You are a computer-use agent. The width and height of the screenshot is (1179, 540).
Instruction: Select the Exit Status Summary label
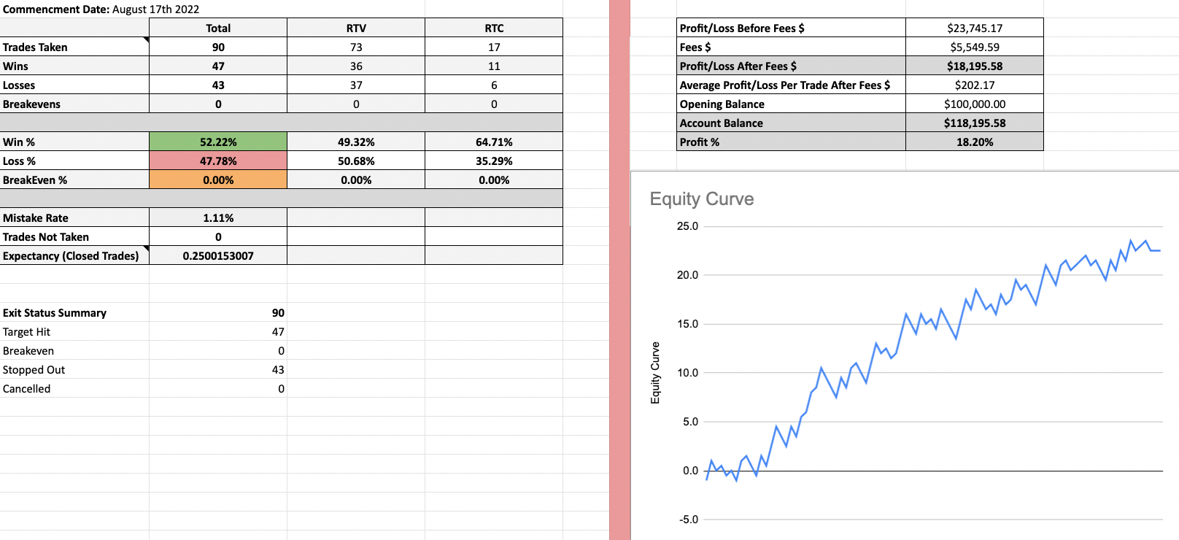pyautogui.click(x=55, y=313)
